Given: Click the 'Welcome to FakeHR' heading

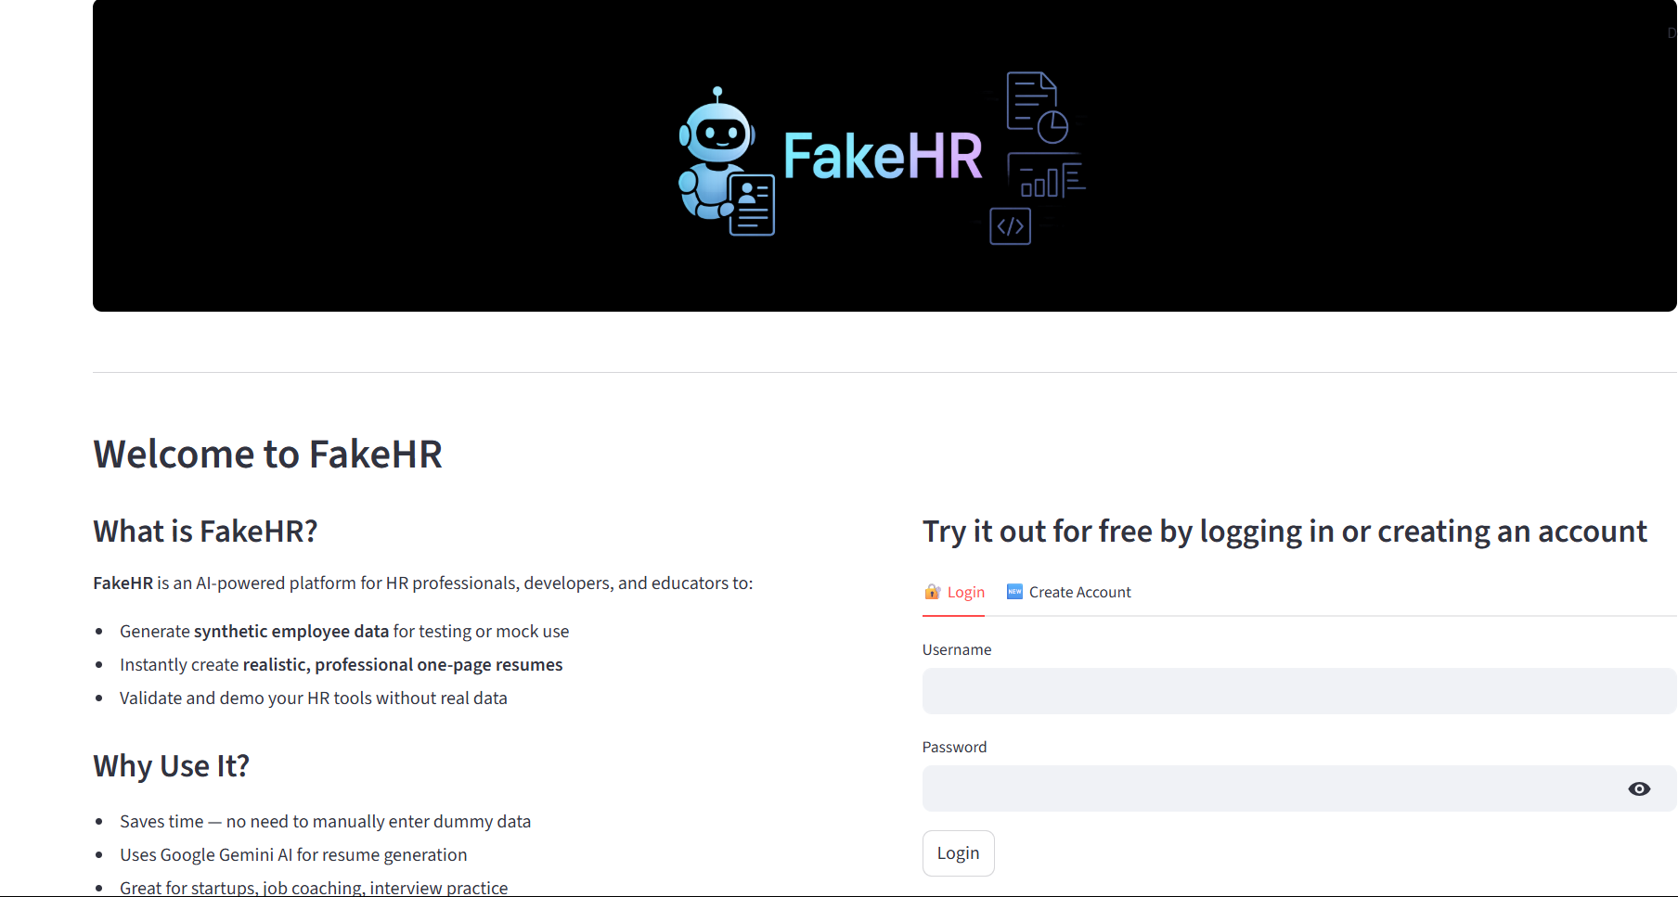Looking at the screenshot, I should click(x=267, y=455).
